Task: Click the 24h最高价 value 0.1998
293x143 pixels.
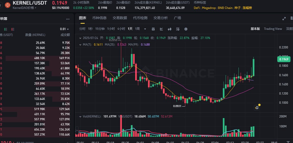Action: pos(103,8)
